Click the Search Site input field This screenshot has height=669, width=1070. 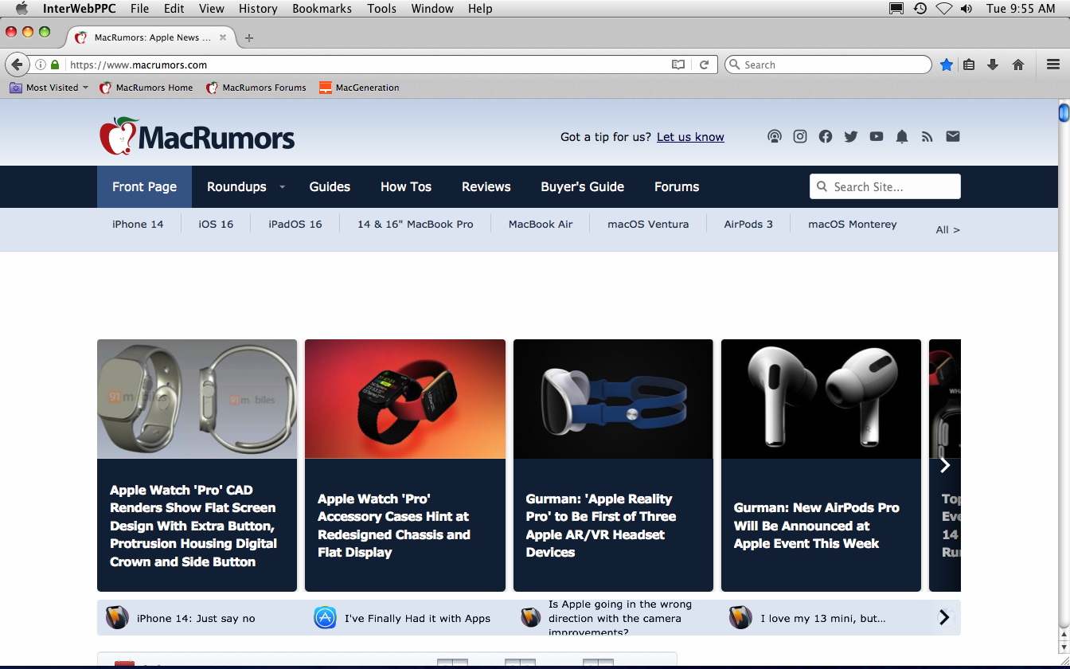click(885, 186)
